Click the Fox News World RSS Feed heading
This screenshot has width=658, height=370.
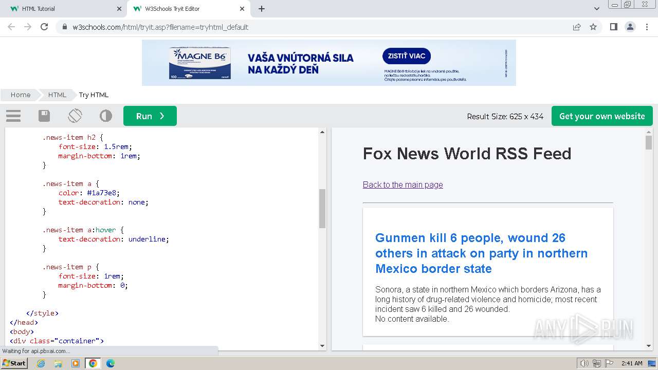467,153
